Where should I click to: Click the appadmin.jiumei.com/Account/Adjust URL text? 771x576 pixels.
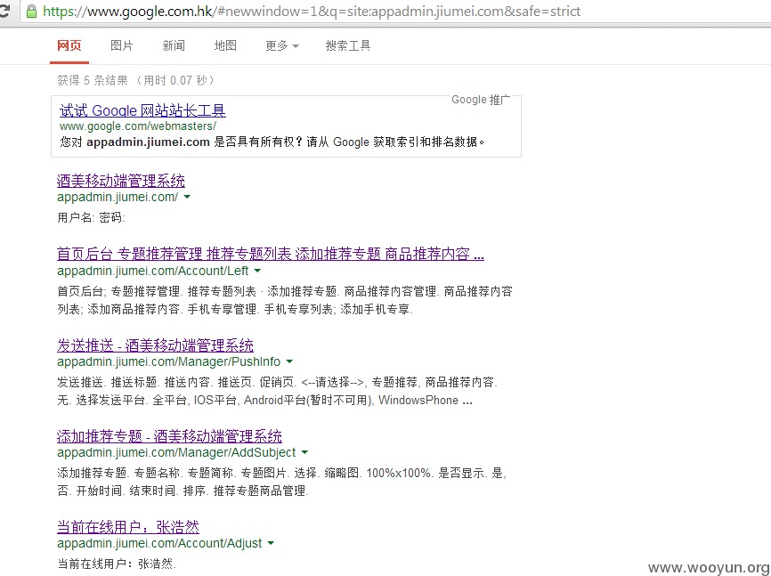(x=159, y=543)
